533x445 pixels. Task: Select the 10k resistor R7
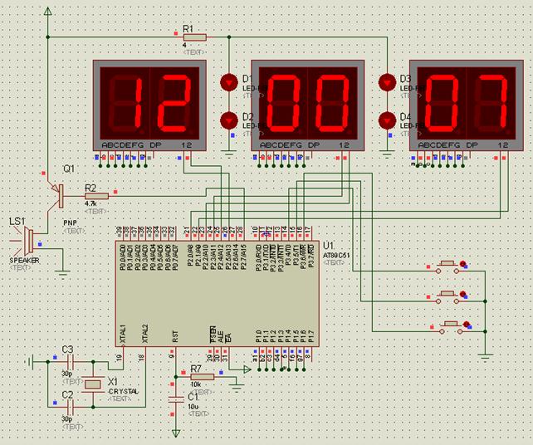(x=202, y=376)
